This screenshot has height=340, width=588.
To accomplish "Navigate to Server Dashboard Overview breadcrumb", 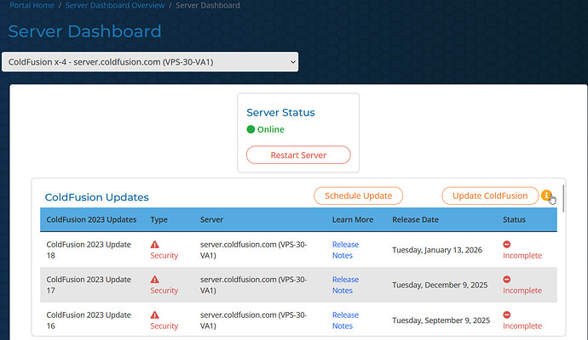I will click(x=115, y=5).
